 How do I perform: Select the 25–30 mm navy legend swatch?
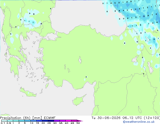(51, 121)
